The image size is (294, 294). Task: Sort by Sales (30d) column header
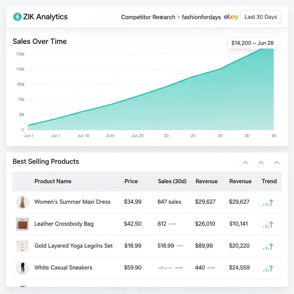(172, 181)
